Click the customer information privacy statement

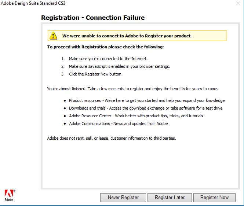(112, 138)
